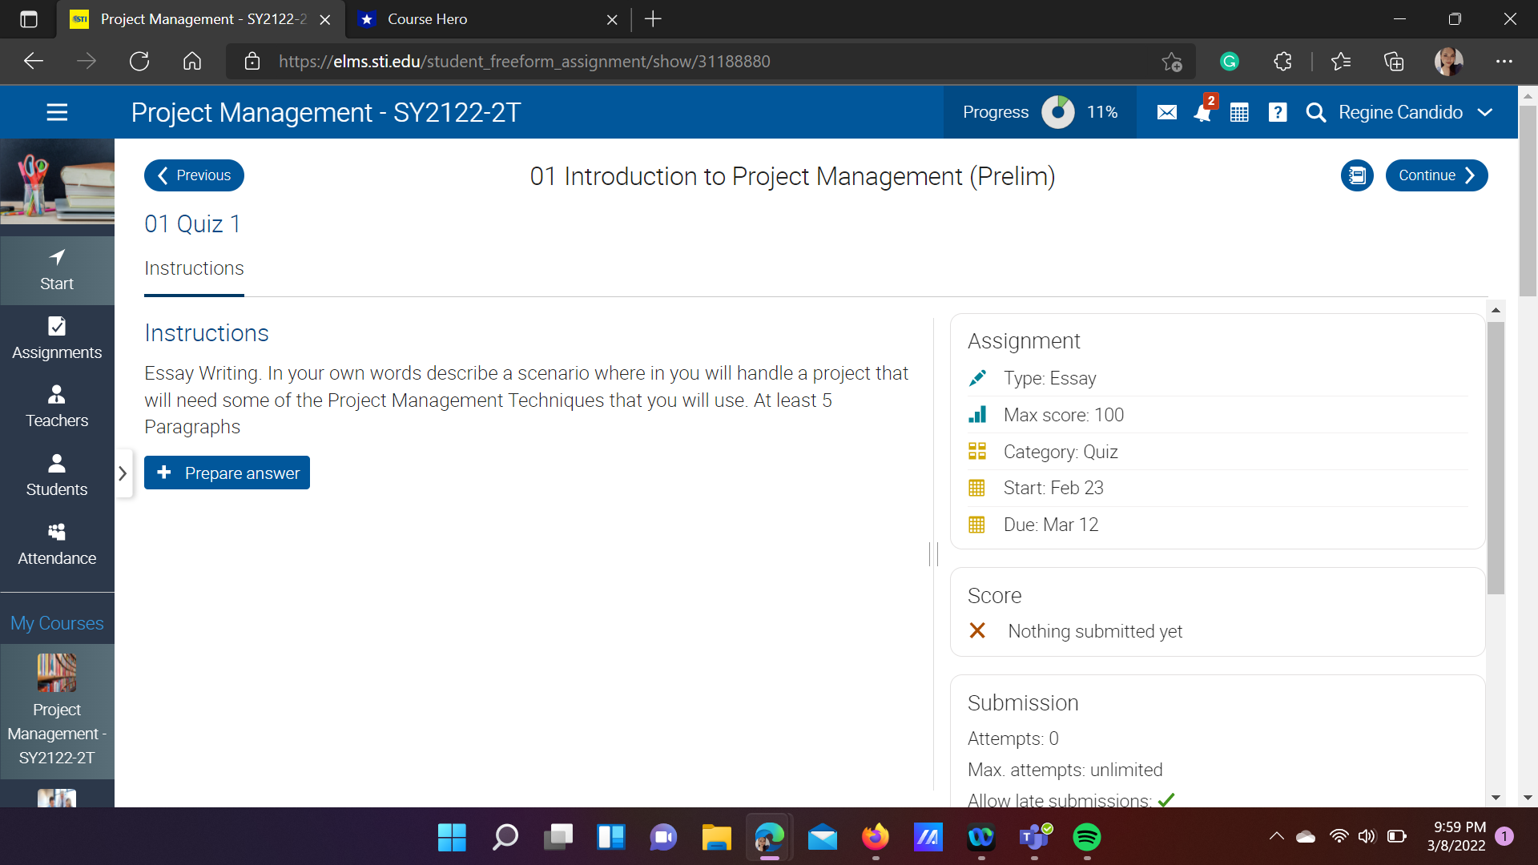1538x865 pixels.
Task: Click Continue to proceed to next lesson
Action: click(1436, 175)
